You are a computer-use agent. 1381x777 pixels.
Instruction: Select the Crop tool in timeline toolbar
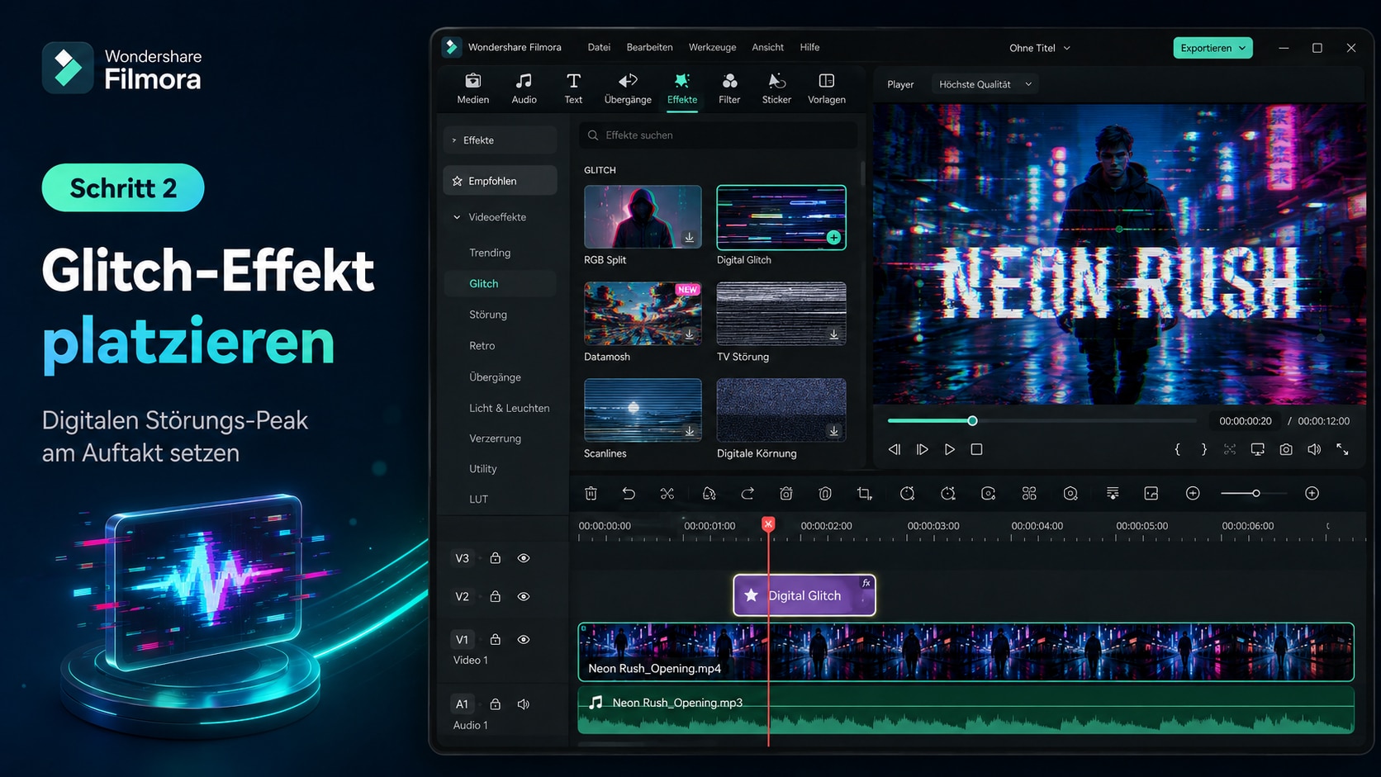pyautogui.click(x=865, y=493)
